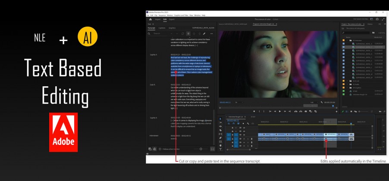Go to Out point in the Program monitor

tap(289, 111)
